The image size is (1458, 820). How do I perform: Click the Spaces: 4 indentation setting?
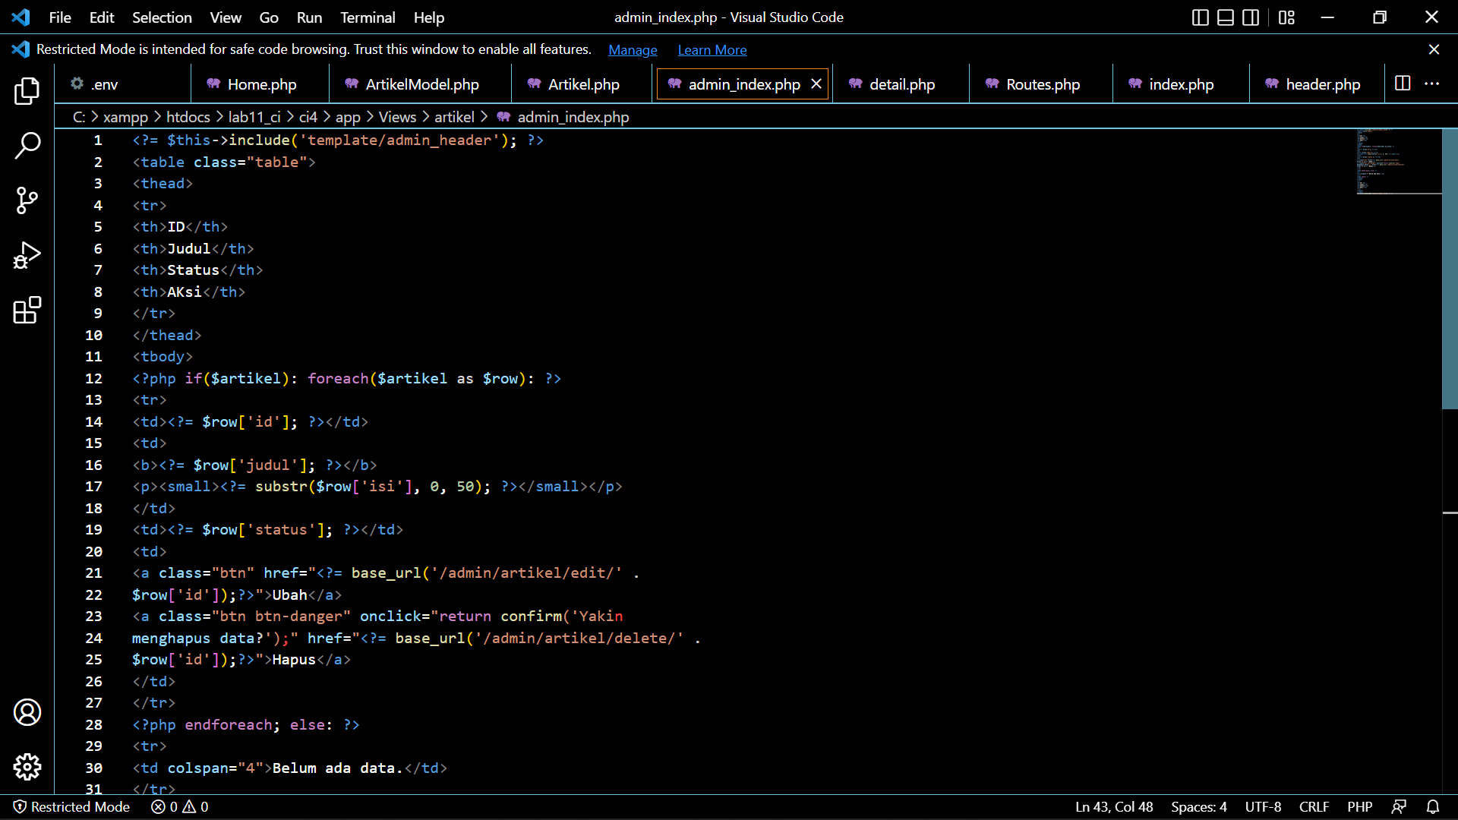1198,806
